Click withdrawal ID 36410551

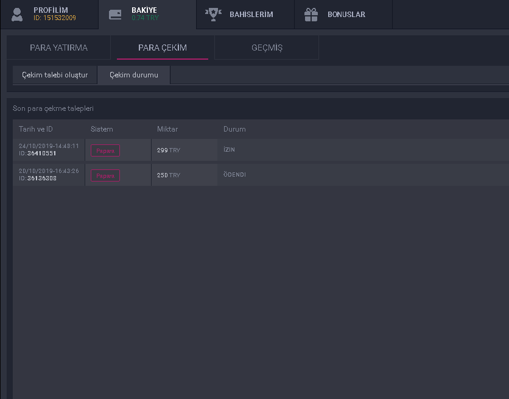41,154
